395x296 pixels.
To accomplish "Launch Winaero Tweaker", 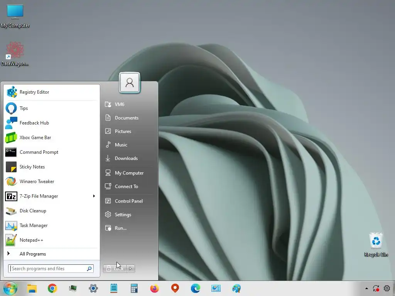I will click(x=52, y=181).
